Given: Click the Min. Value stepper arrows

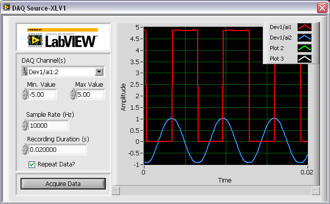Looking at the screenshot, I should [x=25, y=94].
